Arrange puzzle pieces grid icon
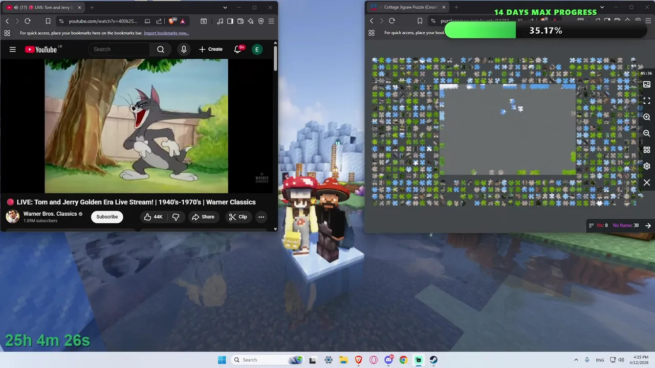Image resolution: width=655 pixels, height=368 pixels. tap(647, 150)
